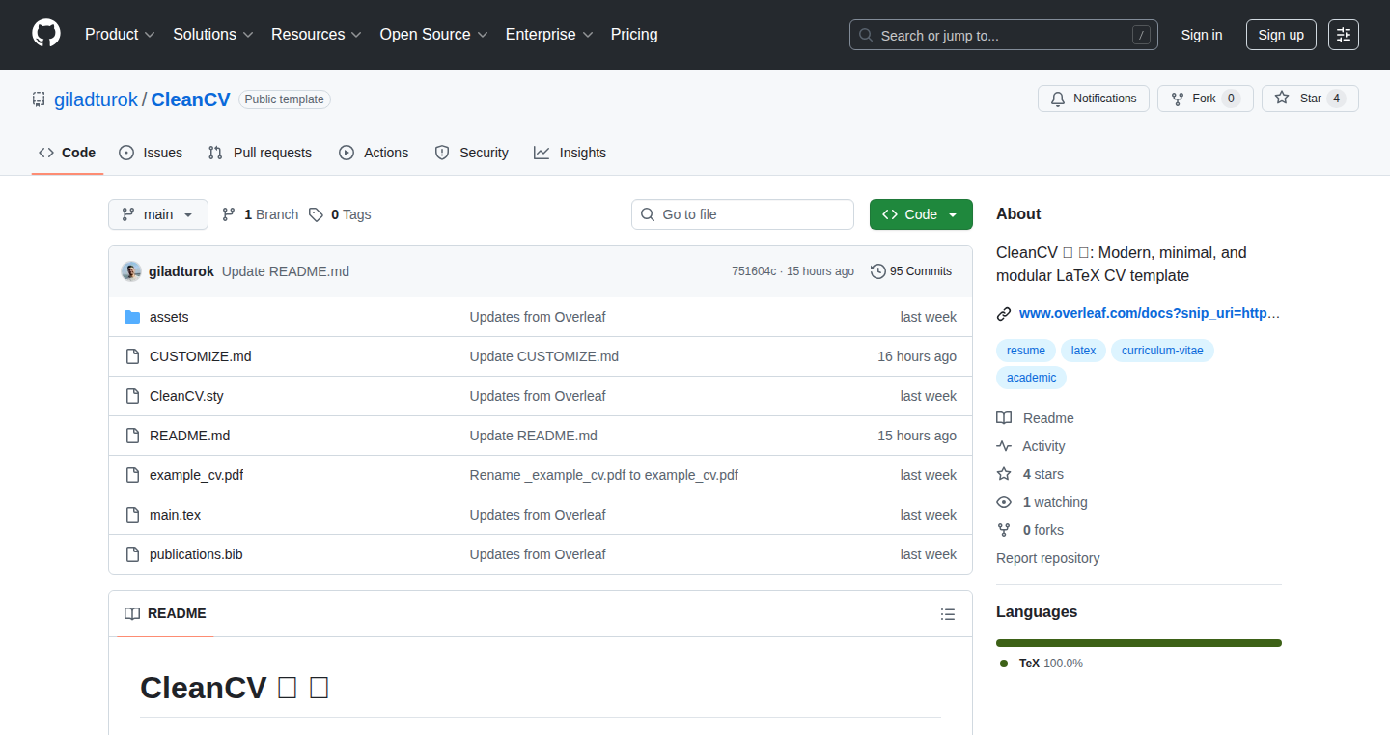Switch to the Code tab
1390x735 pixels.
pyautogui.click(x=68, y=153)
